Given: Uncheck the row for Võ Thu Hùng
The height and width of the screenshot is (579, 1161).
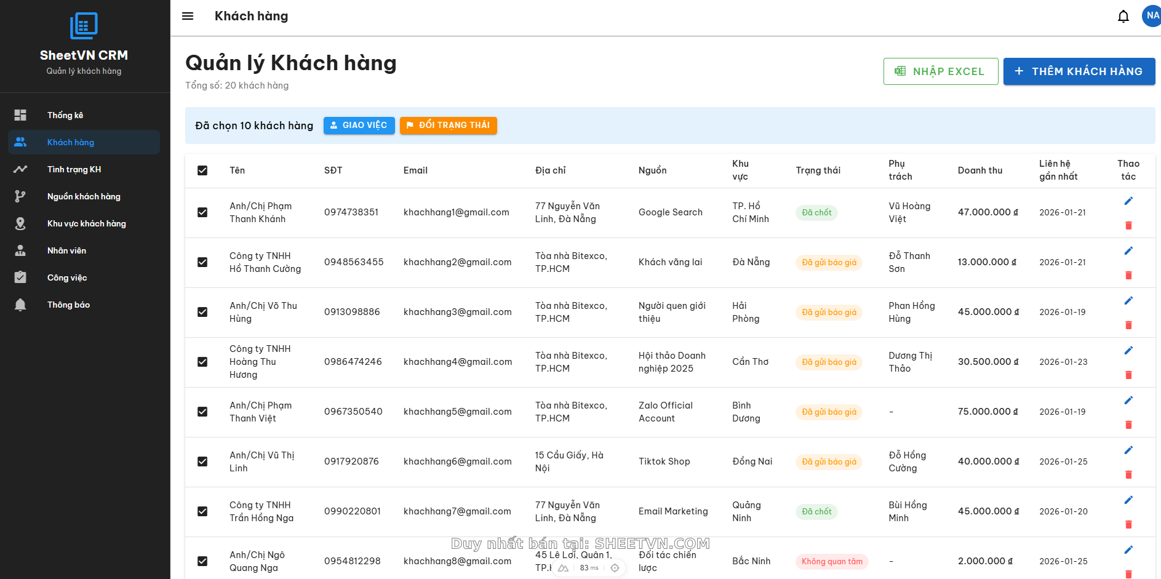Looking at the screenshot, I should [x=202, y=312].
